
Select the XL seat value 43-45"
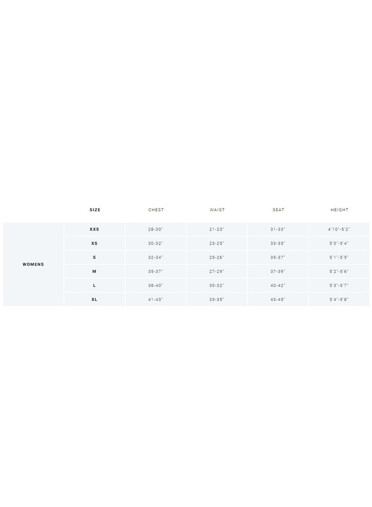coord(278,300)
